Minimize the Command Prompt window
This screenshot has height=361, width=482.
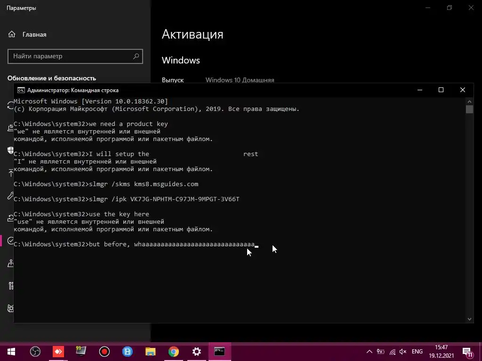tap(420, 90)
